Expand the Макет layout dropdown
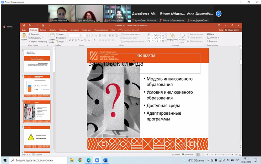Image resolution: width=261 pixels, height=164 pixels. 61,34
